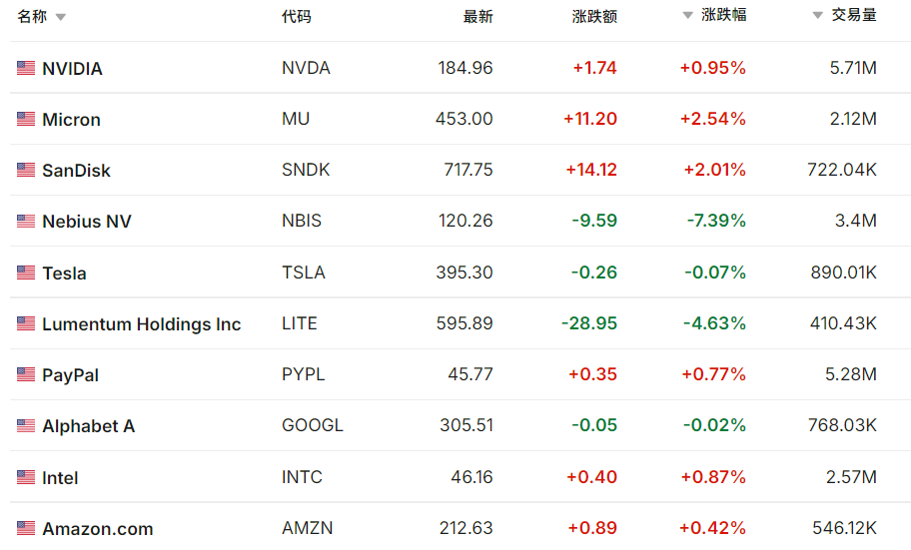The height and width of the screenshot is (550, 911).
Task: Sort by the 交易量 column arrow
Action: 817,16
